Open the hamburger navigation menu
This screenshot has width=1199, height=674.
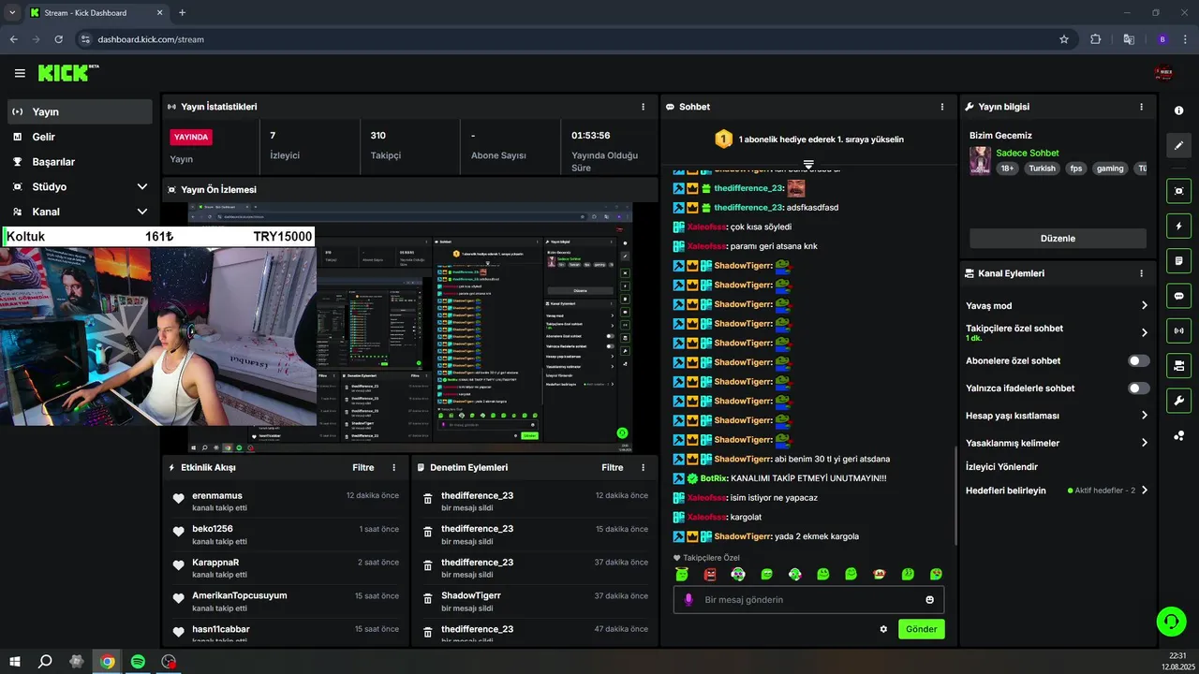pos(20,73)
